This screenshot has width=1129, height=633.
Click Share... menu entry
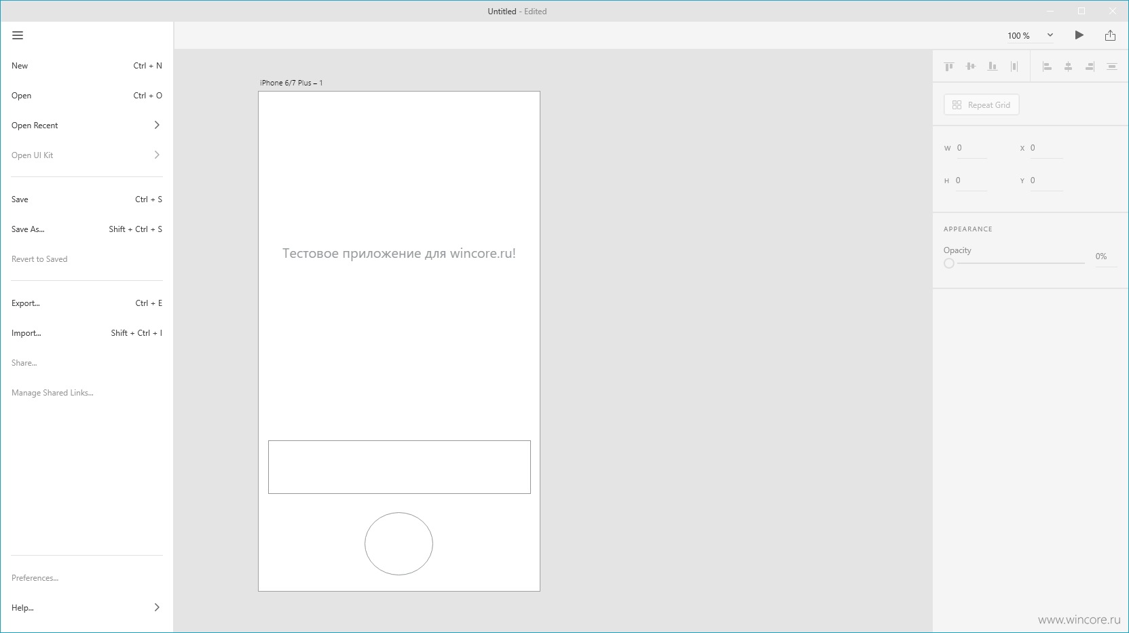[87, 363]
